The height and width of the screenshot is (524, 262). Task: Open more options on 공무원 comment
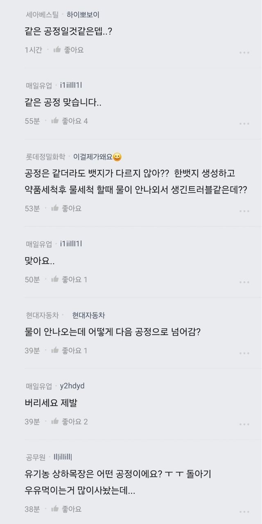pos(244,512)
